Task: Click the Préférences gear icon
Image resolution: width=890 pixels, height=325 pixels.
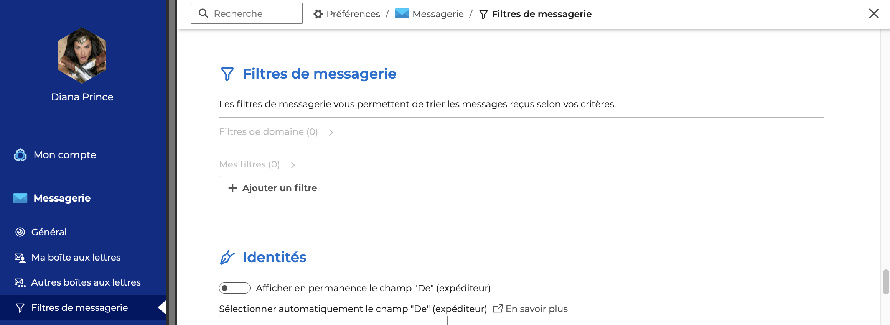Action: [318, 14]
